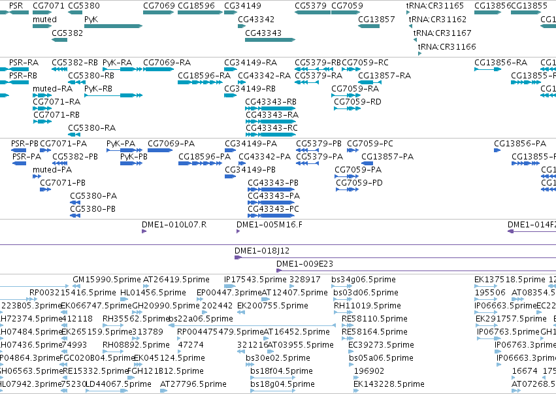Select EST bs22a06.5prime
The width and height of the screenshot is (556, 394).
point(252,326)
